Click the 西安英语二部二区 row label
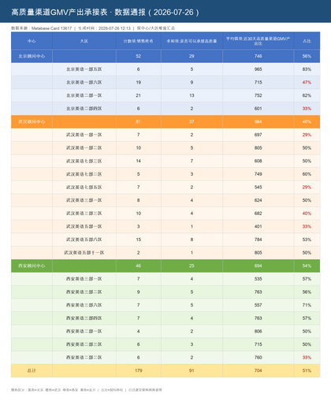This screenshot has width=331, height=394. pos(84,358)
